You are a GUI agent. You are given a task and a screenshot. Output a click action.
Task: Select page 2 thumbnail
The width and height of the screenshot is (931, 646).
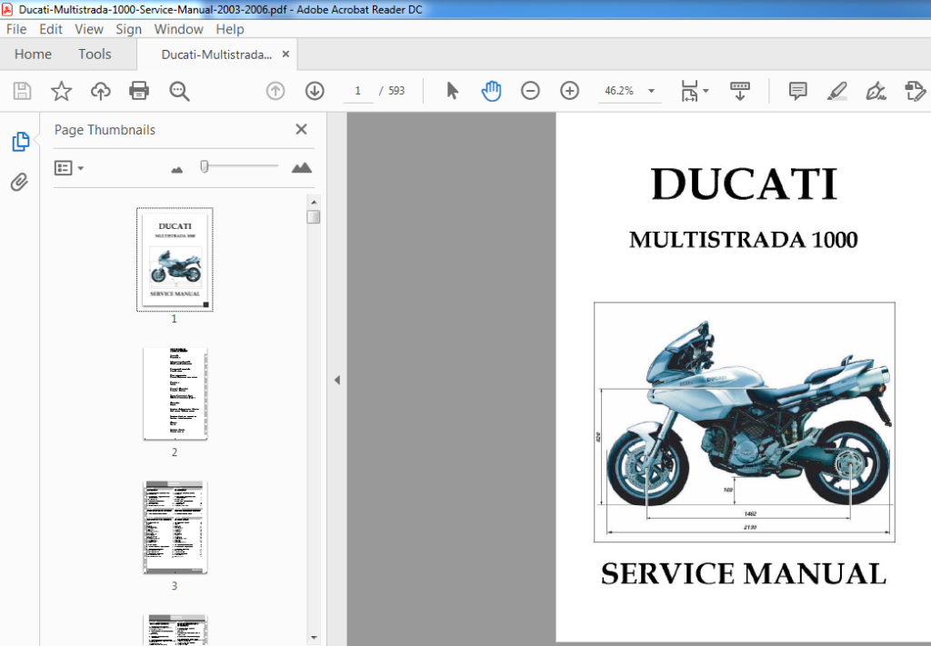(x=175, y=394)
